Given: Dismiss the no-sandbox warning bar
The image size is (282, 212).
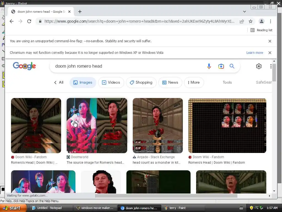Looking at the screenshot, I should 270,41.
